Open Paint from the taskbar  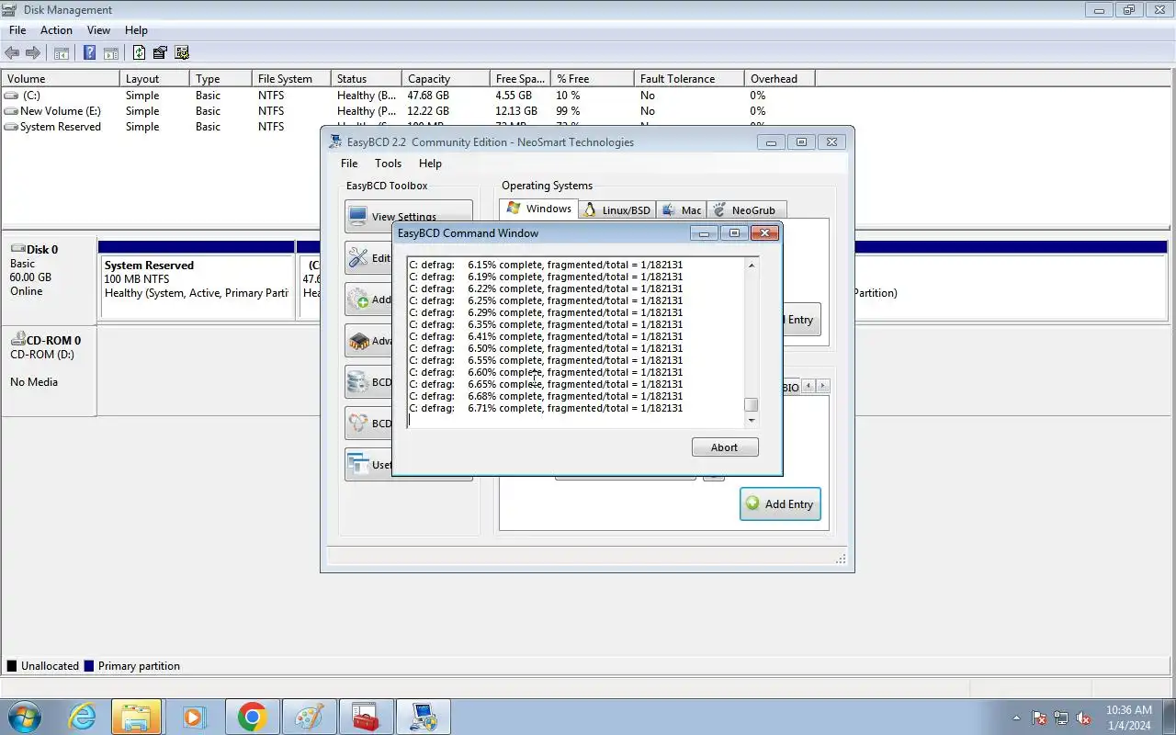coord(309,717)
